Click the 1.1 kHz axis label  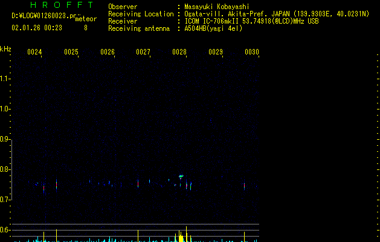pos(5,79)
